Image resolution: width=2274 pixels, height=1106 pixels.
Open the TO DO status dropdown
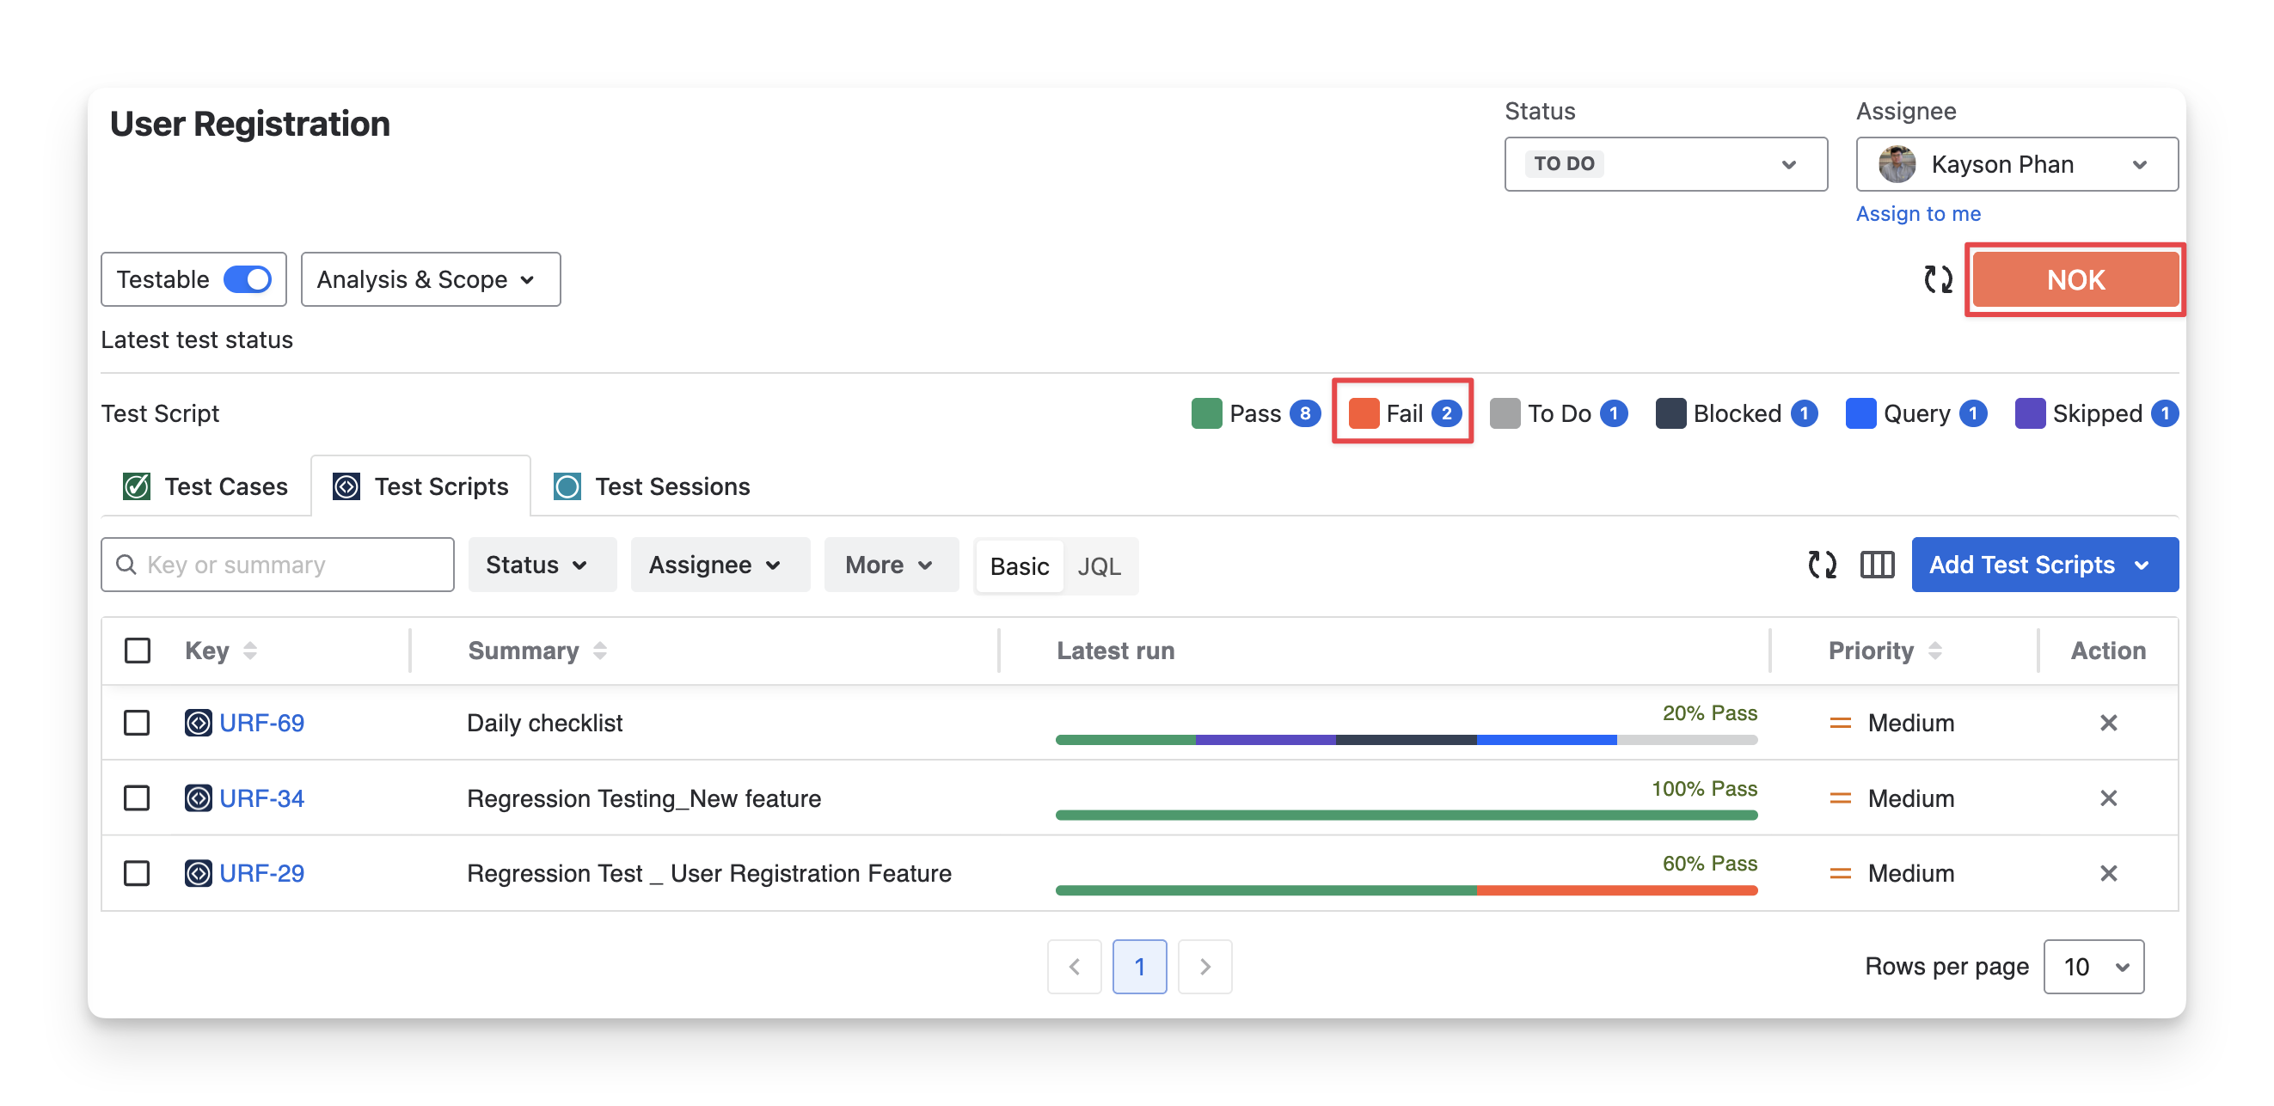(1665, 164)
